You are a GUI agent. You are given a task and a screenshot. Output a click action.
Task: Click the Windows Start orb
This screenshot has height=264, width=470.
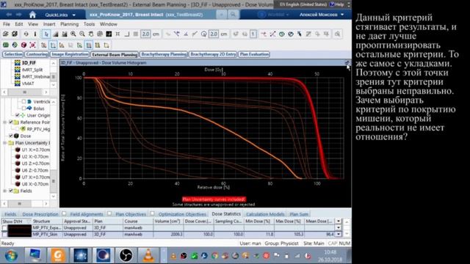point(11,256)
